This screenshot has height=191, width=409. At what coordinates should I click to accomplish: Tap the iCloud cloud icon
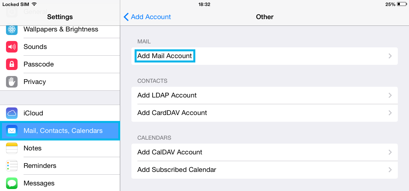[x=12, y=113]
